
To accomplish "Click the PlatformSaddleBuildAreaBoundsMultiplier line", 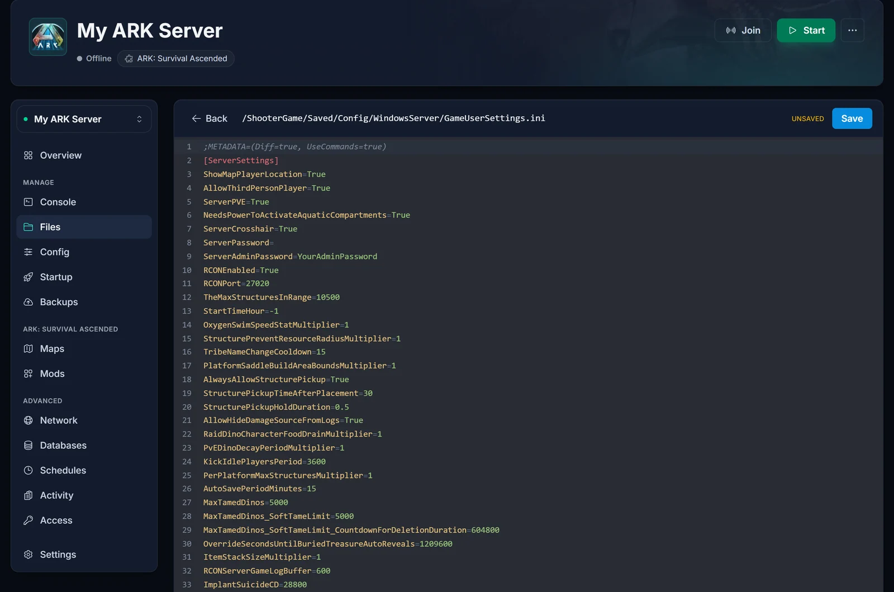I will [299, 366].
